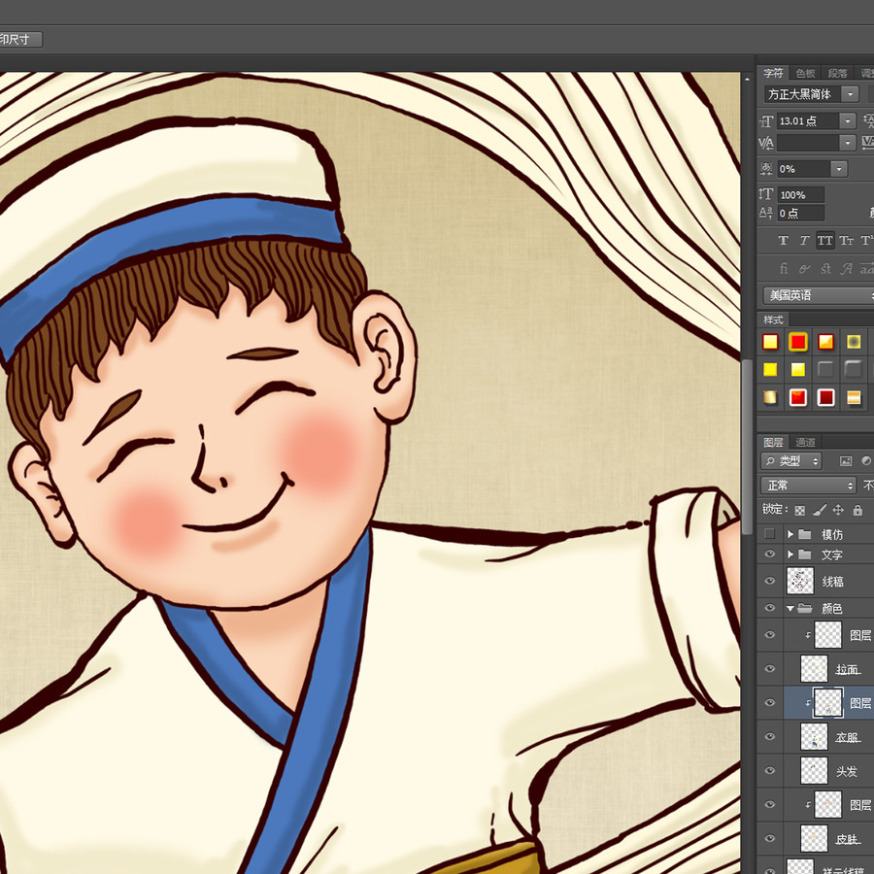
Task: Click the font size icon in Character panel
Action: [766, 121]
